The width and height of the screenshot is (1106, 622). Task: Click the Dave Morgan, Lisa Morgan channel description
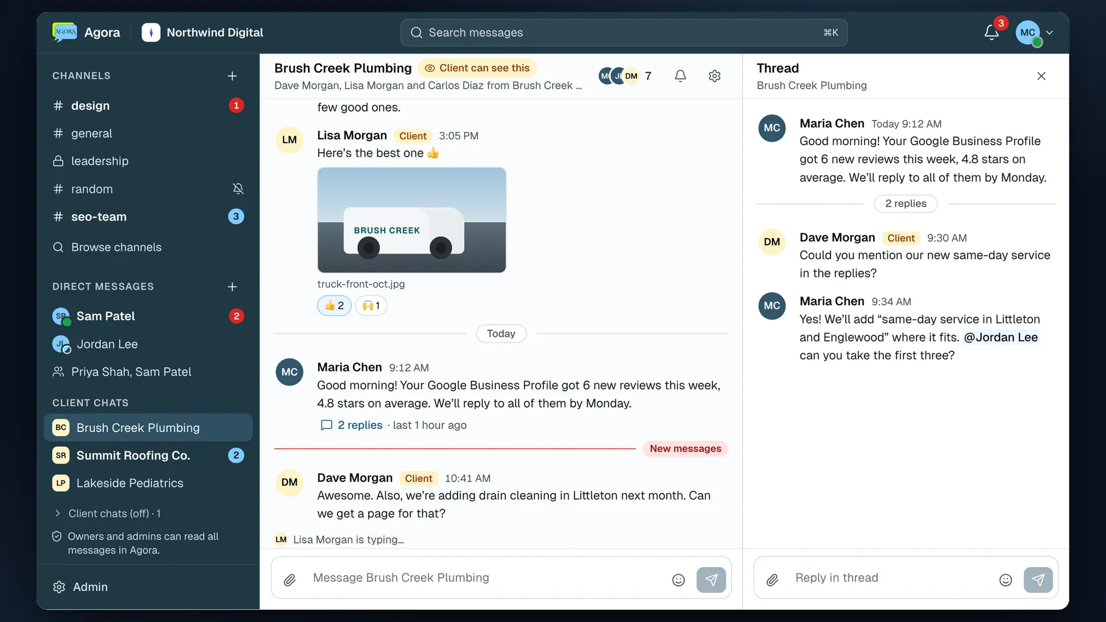(428, 86)
